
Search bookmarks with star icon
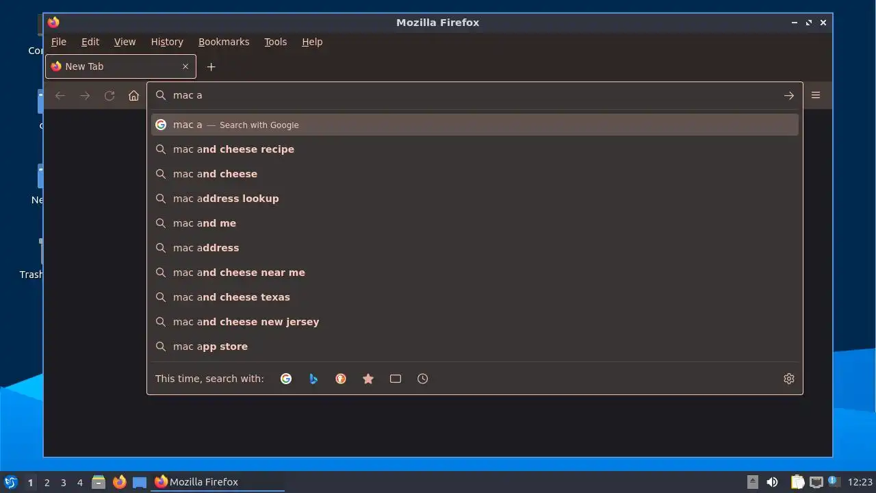[368, 379]
